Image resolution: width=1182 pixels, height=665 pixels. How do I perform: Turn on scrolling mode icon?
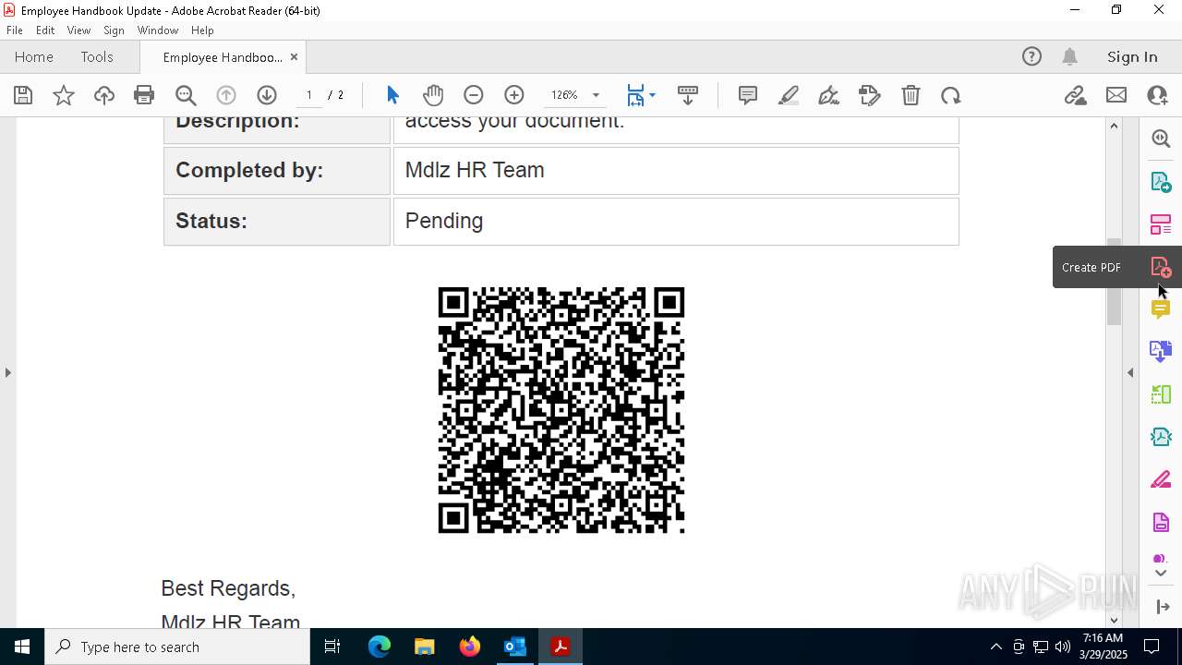pos(688,95)
